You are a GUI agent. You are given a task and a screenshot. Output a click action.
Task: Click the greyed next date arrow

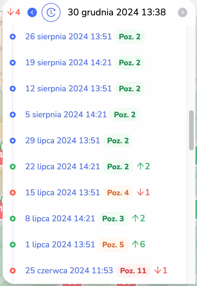(183, 12)
